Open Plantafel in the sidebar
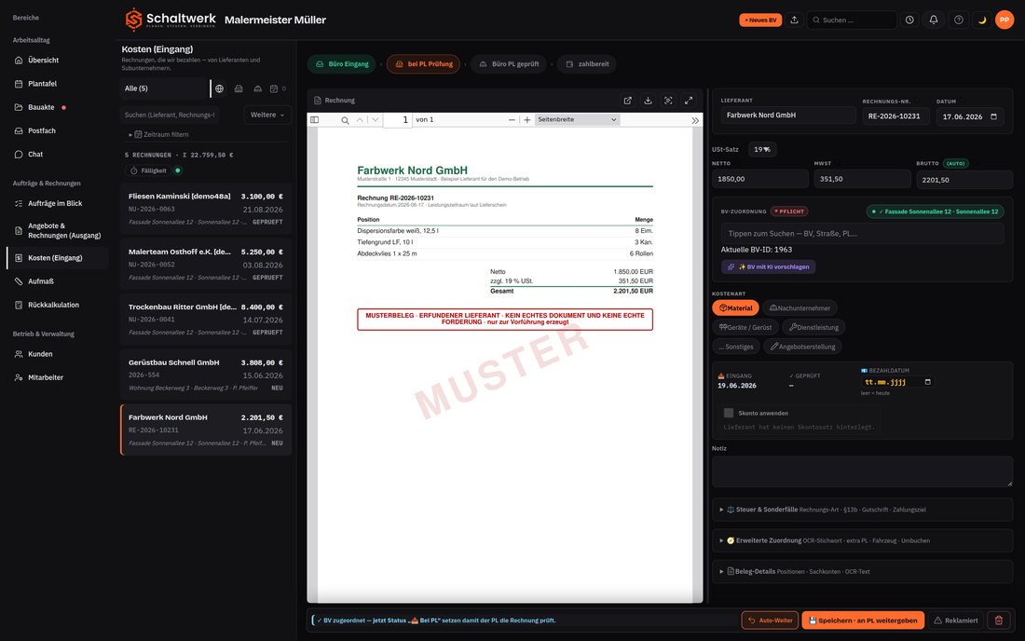The width and height of the screenshot is (1025, 641). click(43, 84)
